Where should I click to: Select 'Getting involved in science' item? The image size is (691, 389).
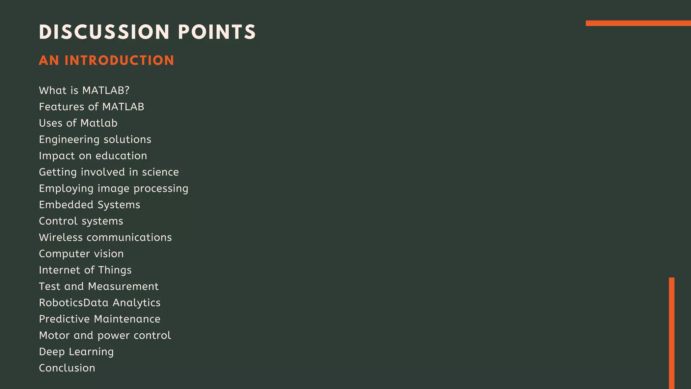109,172
